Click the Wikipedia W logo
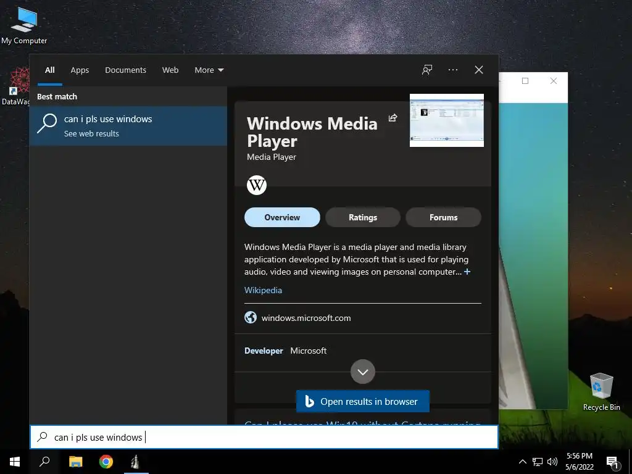 tap(257, 185)
